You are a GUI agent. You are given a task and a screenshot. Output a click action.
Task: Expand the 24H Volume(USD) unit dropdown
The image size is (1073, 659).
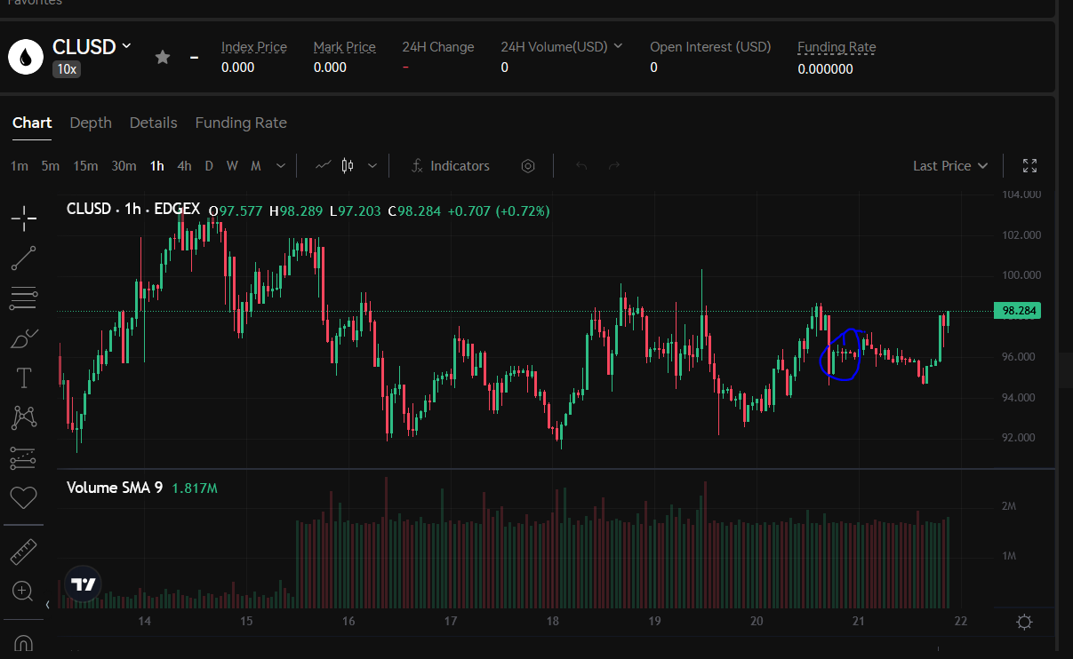pyautogui.click(x=618, y=46)
